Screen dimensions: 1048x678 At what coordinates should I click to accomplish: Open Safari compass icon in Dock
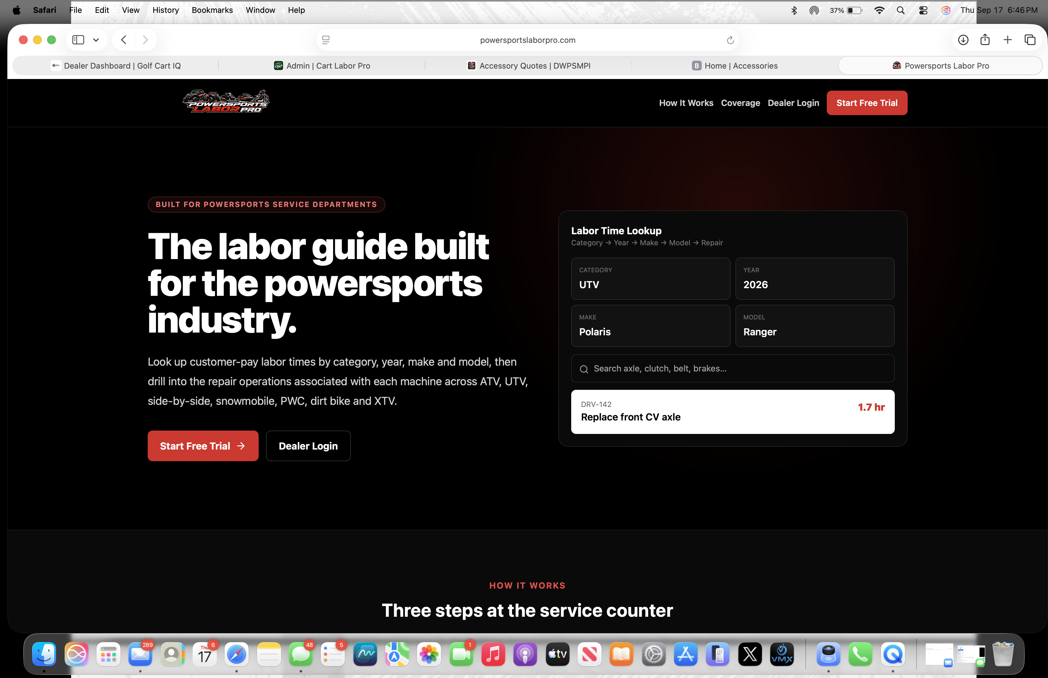pos(237,654)
